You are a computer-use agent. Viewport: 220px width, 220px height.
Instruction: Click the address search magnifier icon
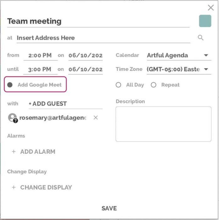pos(201,38)
